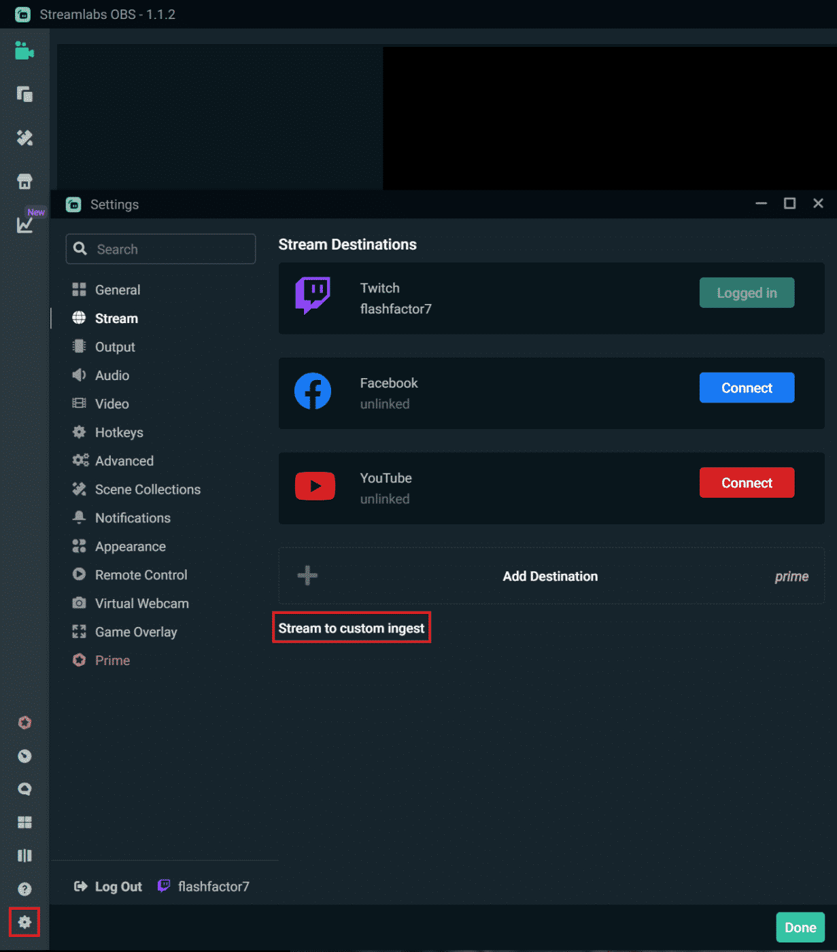
Task: Click the Streamlabs logo in Settings title bar
Action: [x=73, y=205]
